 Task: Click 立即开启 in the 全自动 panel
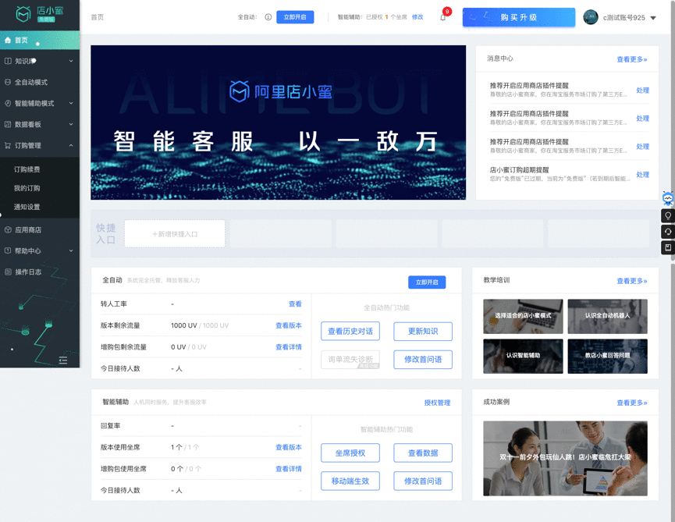click(427, 282)
